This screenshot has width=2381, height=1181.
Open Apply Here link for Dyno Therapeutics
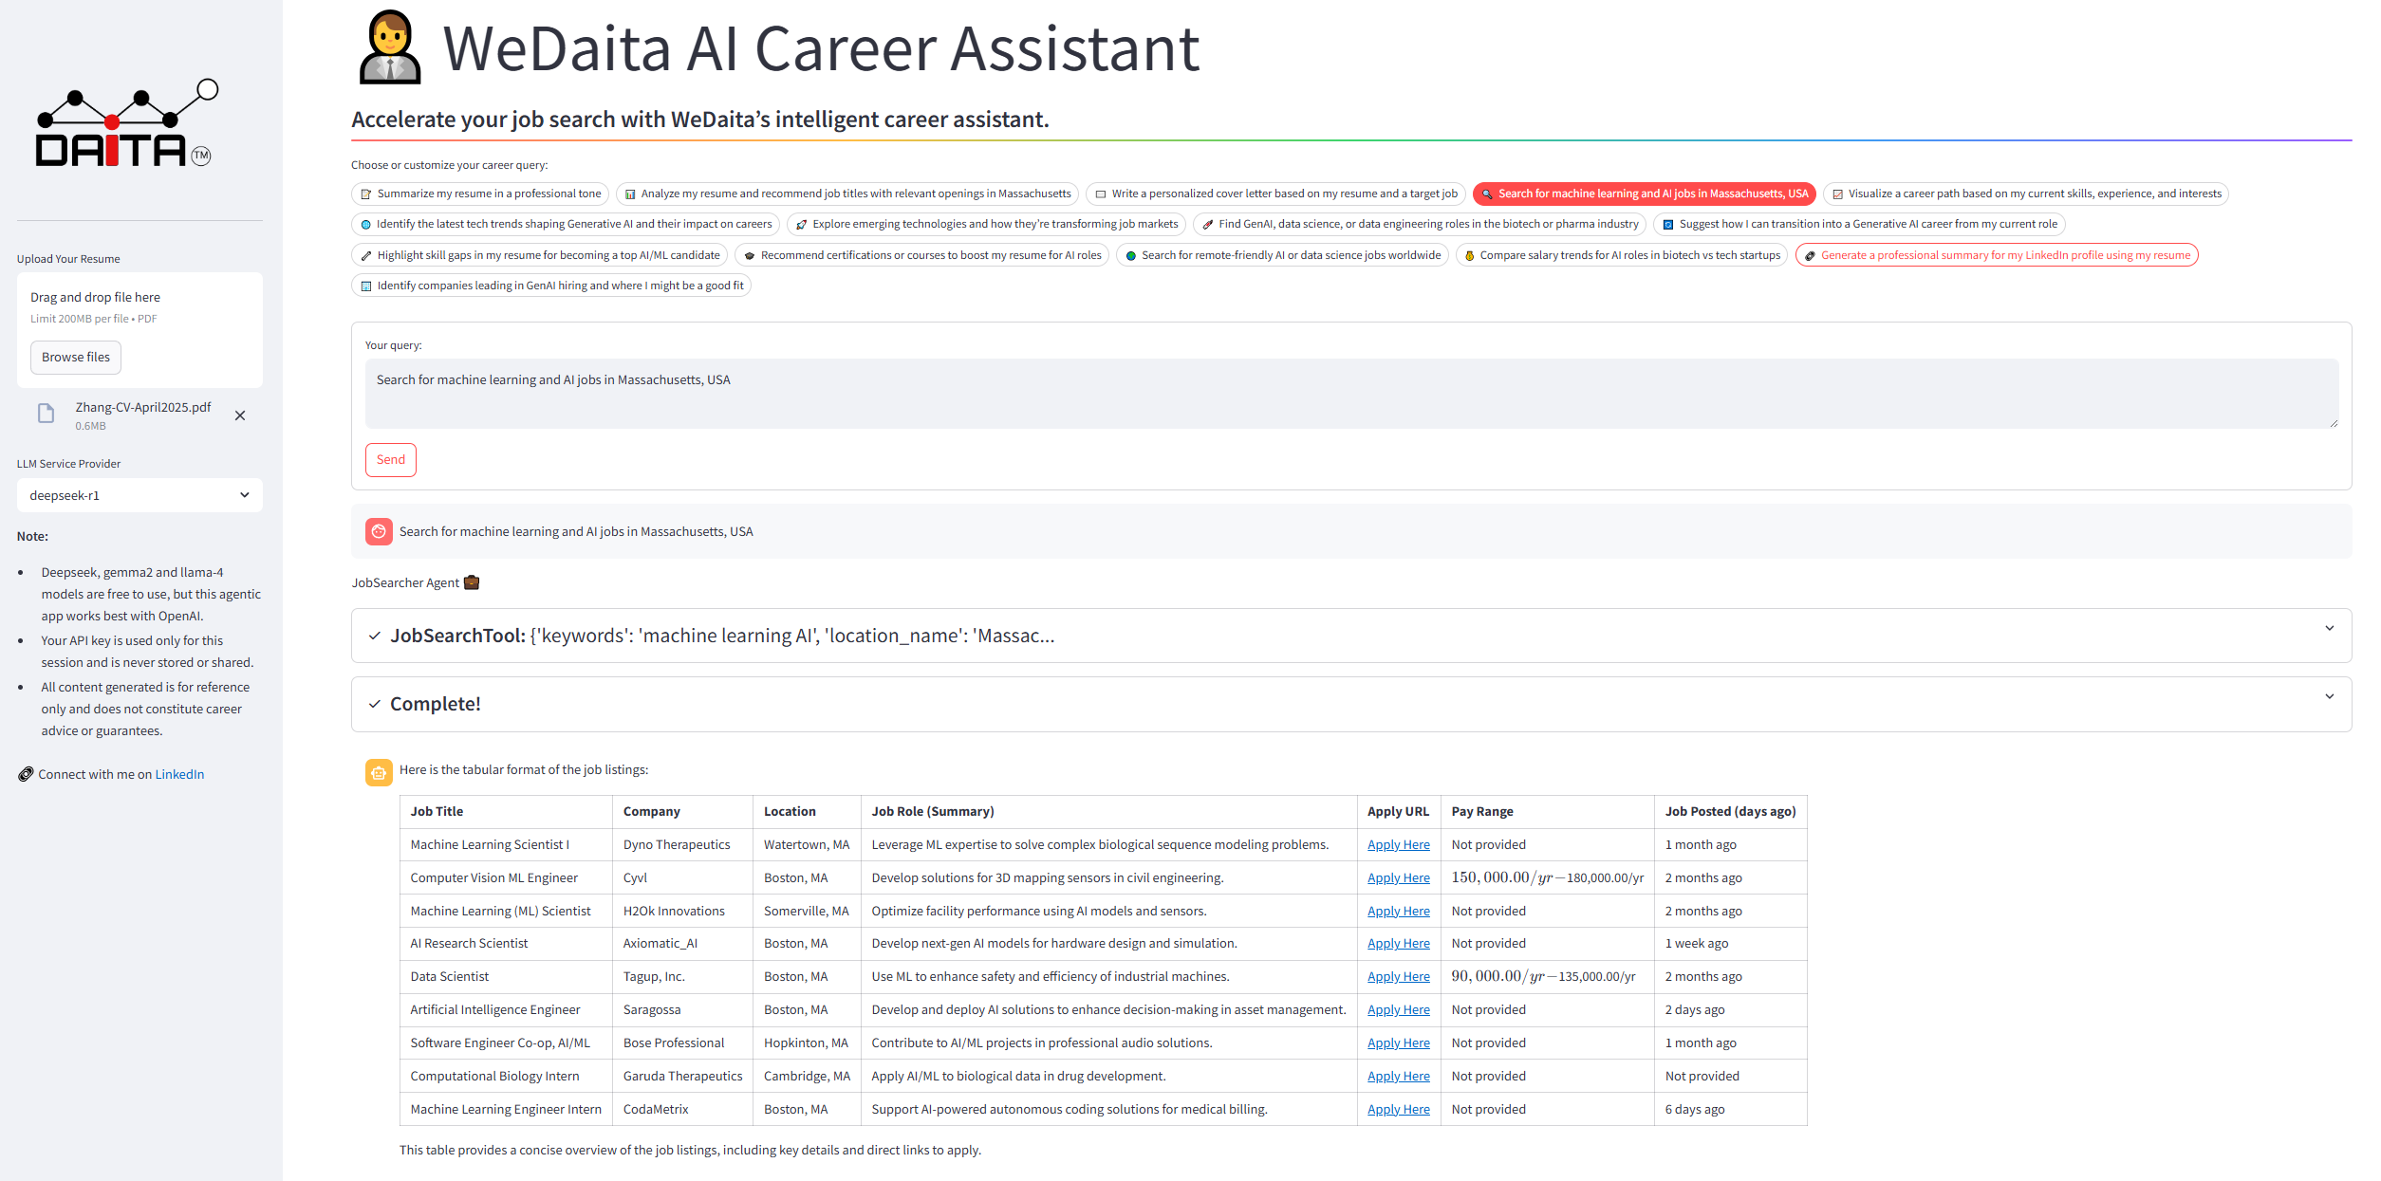pyautogui.click(x=1398, y=844)
